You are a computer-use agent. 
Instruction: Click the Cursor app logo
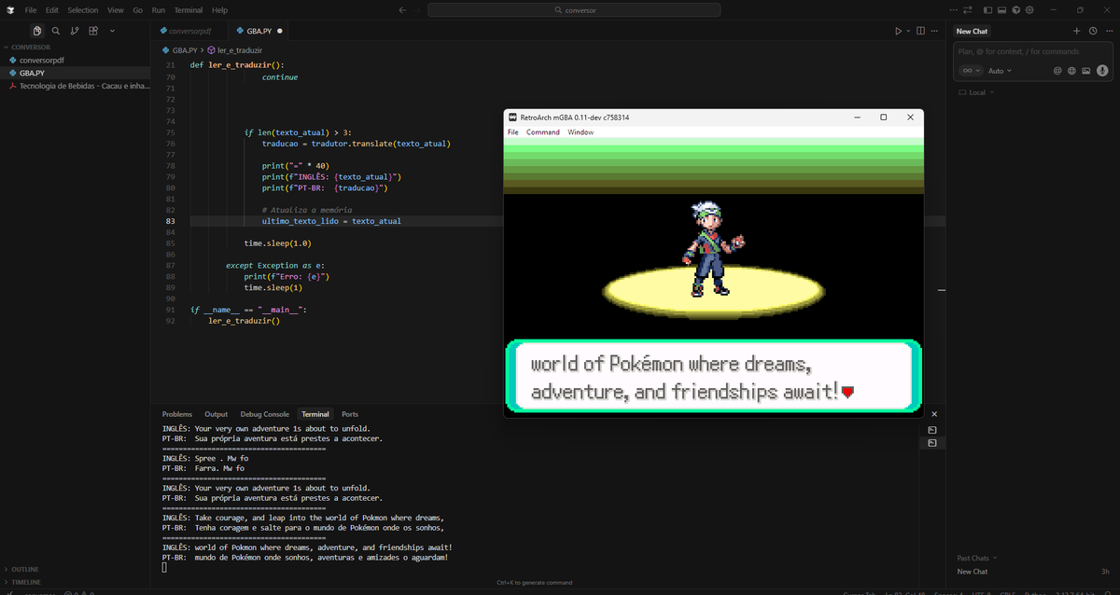(9, 9)
